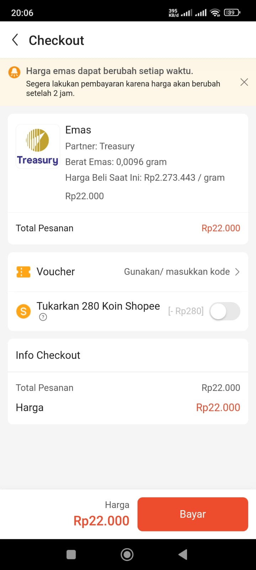Tap Android back triangle button
The width and height of the screenshot is (256, 570).
183,554
